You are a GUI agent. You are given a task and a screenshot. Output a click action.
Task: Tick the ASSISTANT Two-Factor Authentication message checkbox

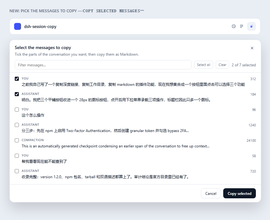pos(17,125)
